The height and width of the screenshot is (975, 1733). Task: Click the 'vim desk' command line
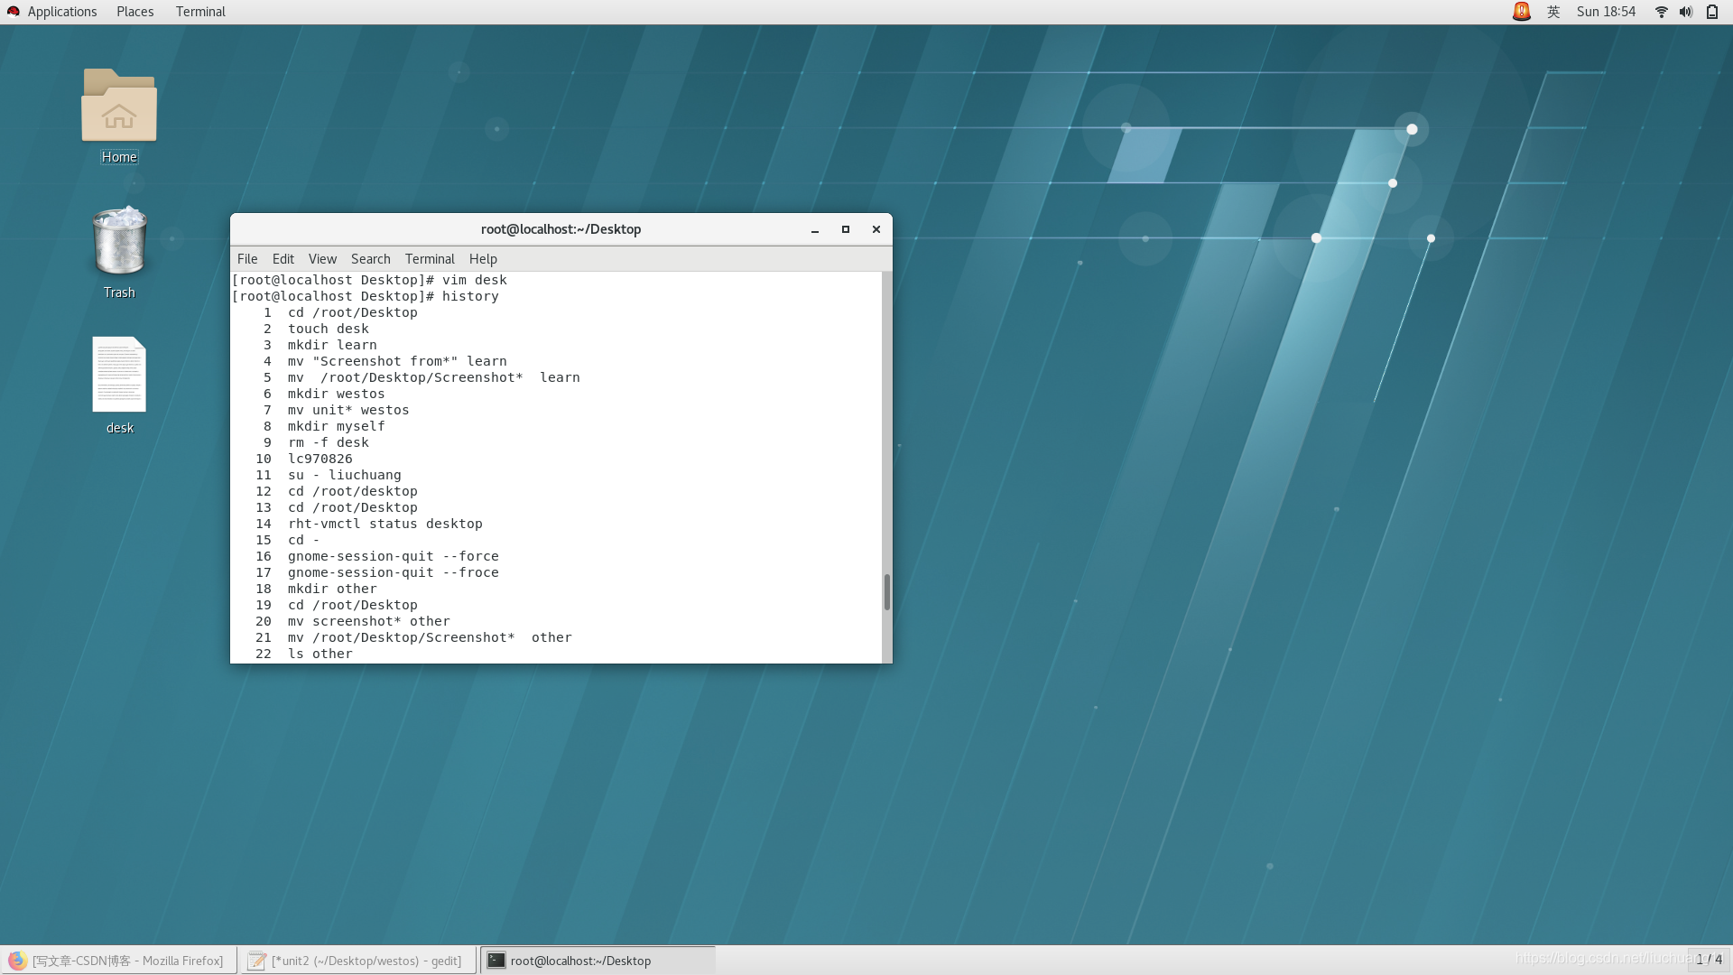(369, 280)
